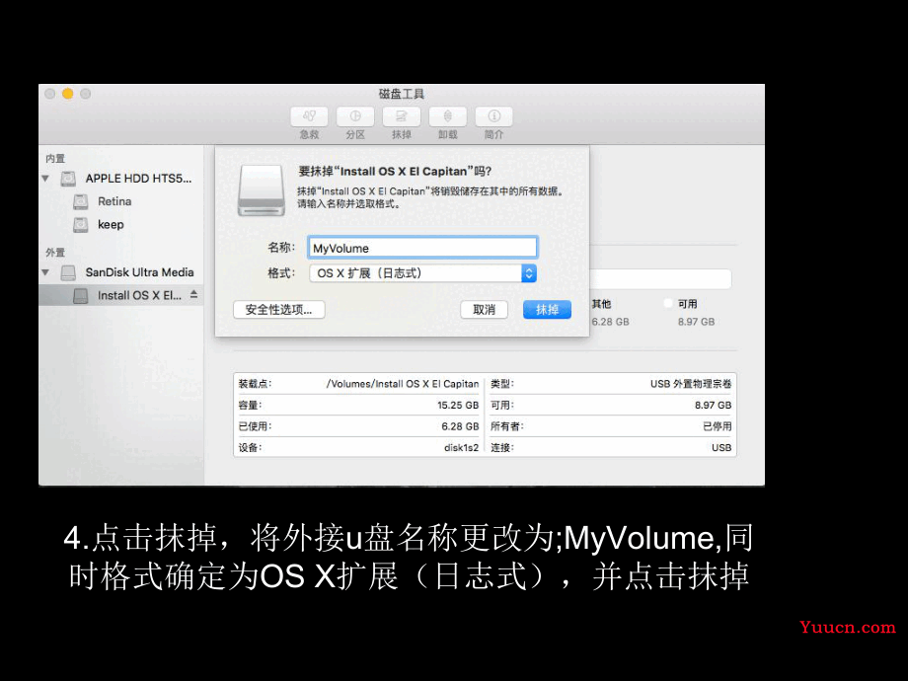
Task: Click the Retina volume icon in the sidebar
Action: [81, 201]
